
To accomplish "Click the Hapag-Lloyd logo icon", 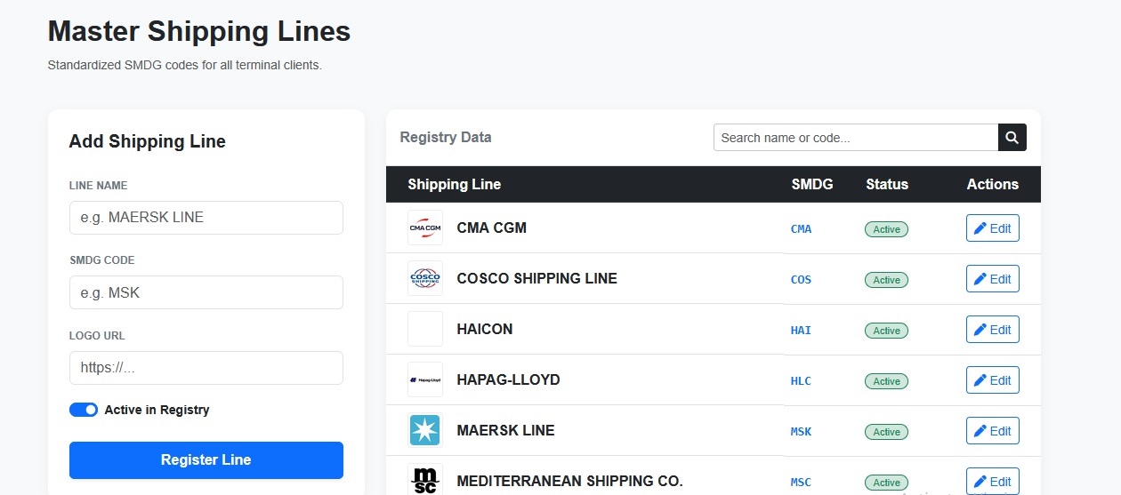I will 425,380.
